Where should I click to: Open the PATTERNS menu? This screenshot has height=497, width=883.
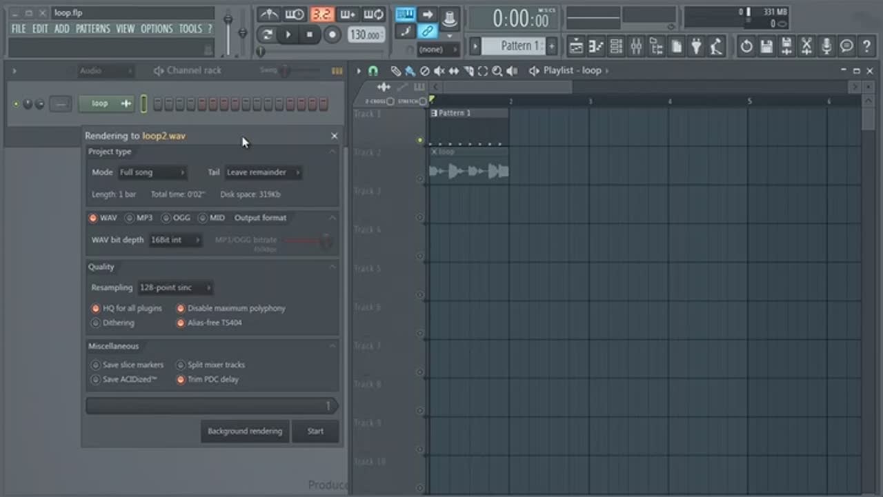pos(92,29)
